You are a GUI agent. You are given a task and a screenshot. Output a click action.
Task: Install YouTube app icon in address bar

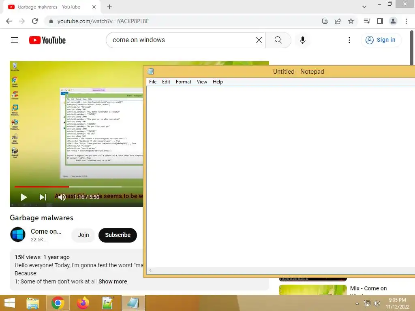(x=325, y=21)
